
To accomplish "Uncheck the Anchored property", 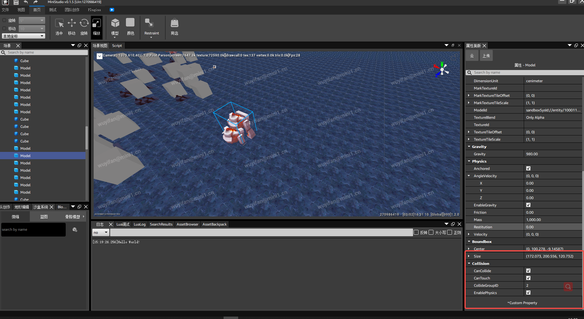I will pyautogui.click(x=528, y=168).
